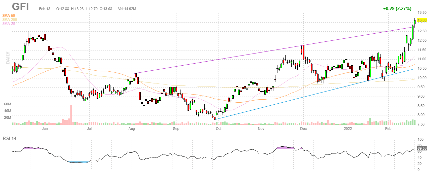
Task: Click the 2022 year marker on the time axis
Action: (347, 129)
